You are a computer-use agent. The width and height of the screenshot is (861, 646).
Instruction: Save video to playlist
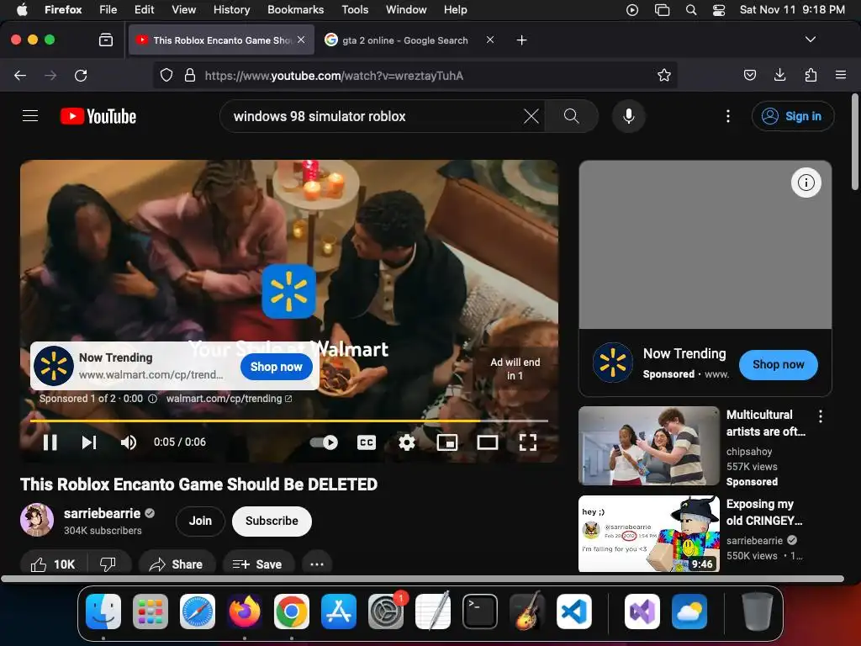tap(257, 564)
